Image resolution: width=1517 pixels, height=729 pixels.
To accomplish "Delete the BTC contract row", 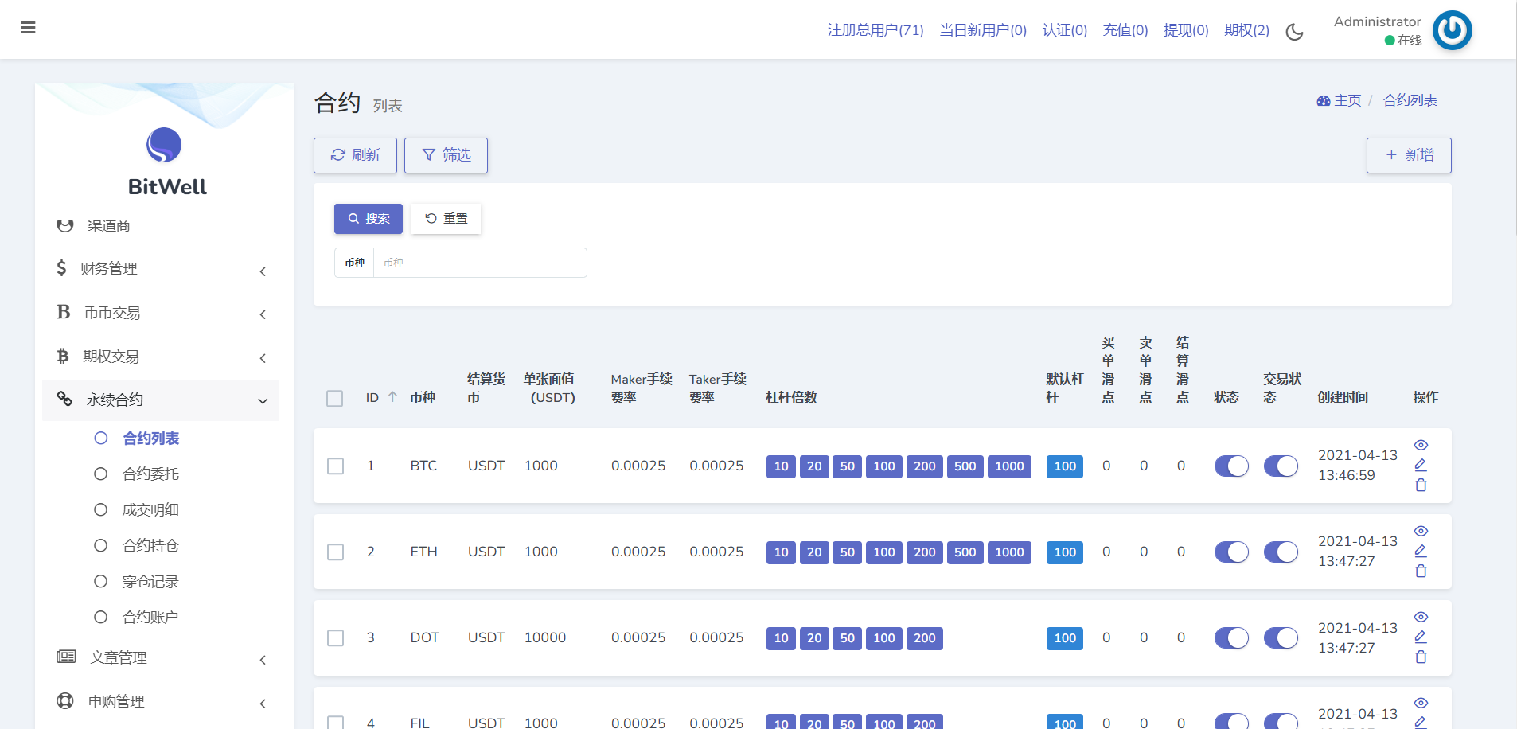I will 1421,485.
